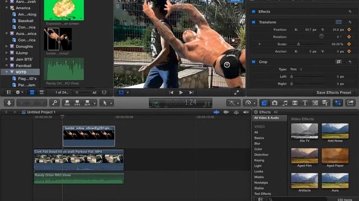359x201 pixels.
Task: Click the Transform on-screen controls icon in inspector
Action: click(339, 22)
